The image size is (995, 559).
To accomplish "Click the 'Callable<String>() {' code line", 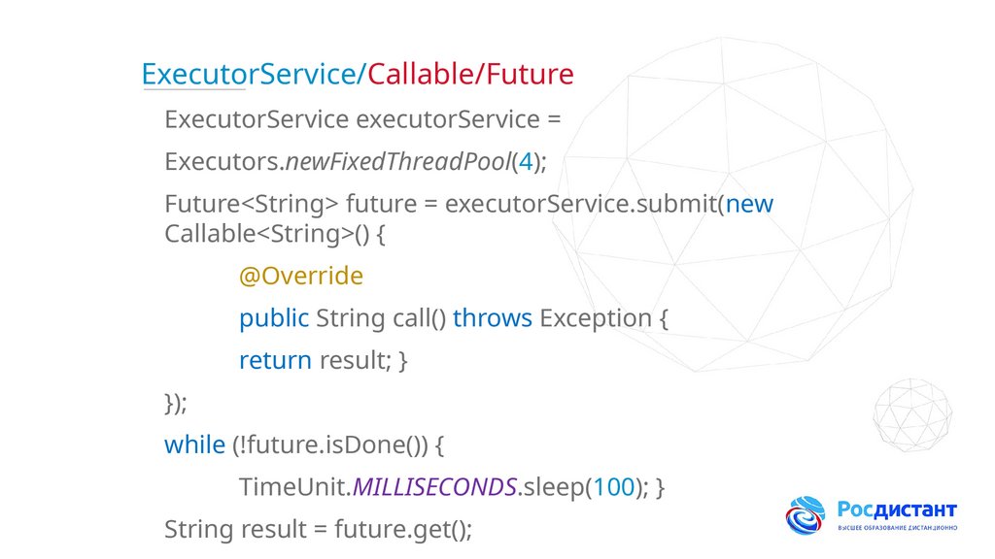I will click(275, 234).
